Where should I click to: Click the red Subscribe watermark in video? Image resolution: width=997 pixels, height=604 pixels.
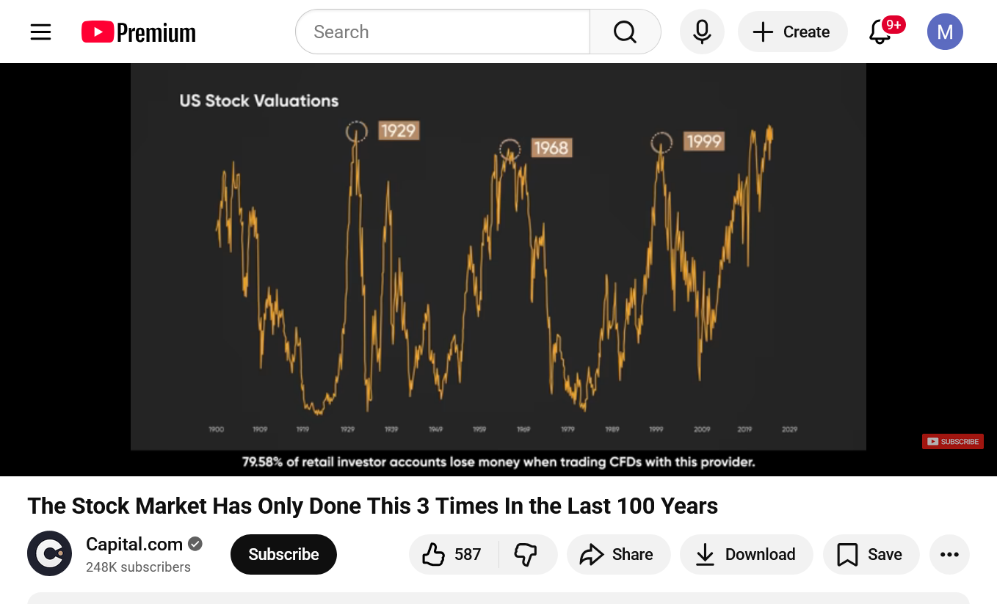coord(953,441)
